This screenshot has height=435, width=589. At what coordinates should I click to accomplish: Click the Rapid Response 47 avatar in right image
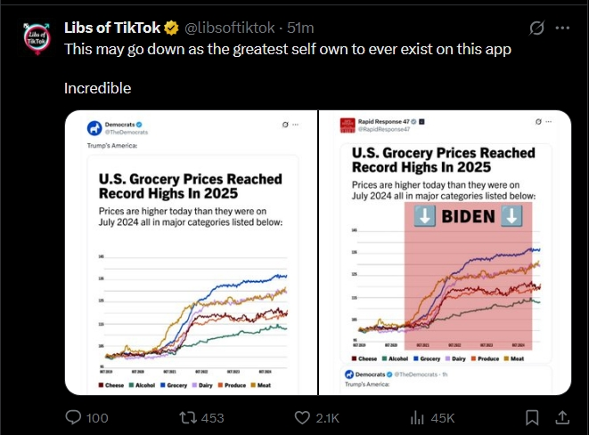pyautogui.click(x=347, y=125)
